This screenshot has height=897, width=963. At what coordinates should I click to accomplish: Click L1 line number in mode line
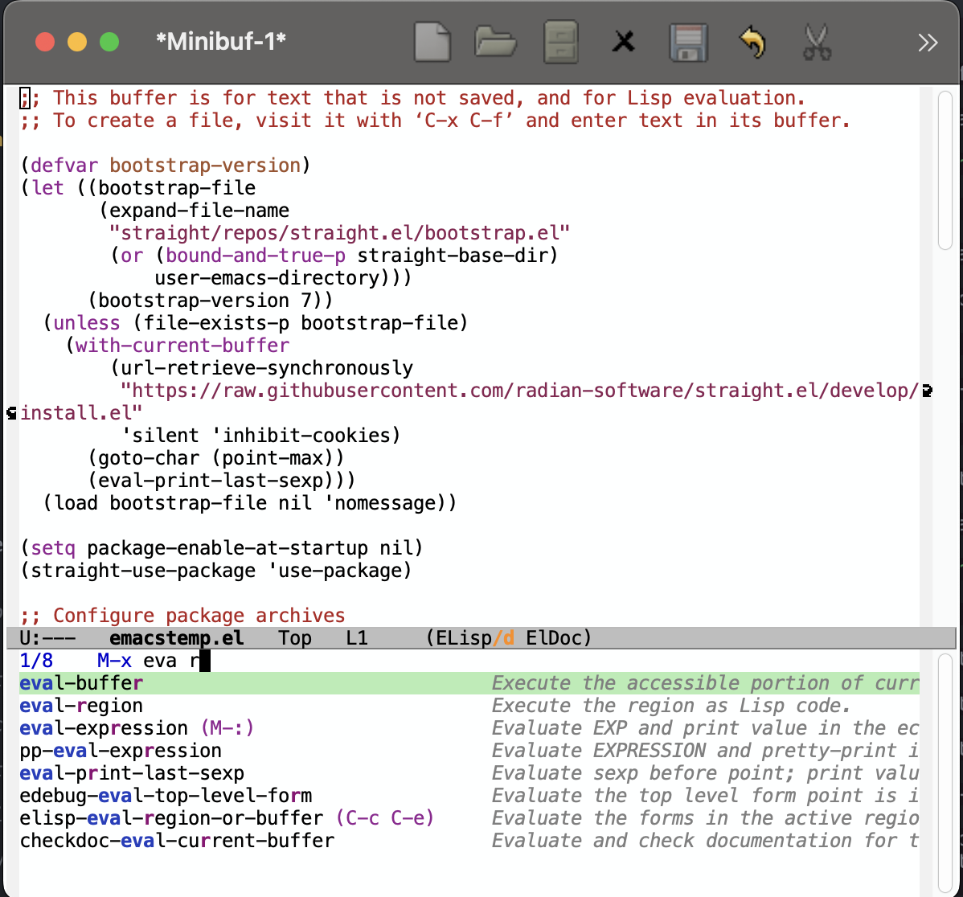357,638
